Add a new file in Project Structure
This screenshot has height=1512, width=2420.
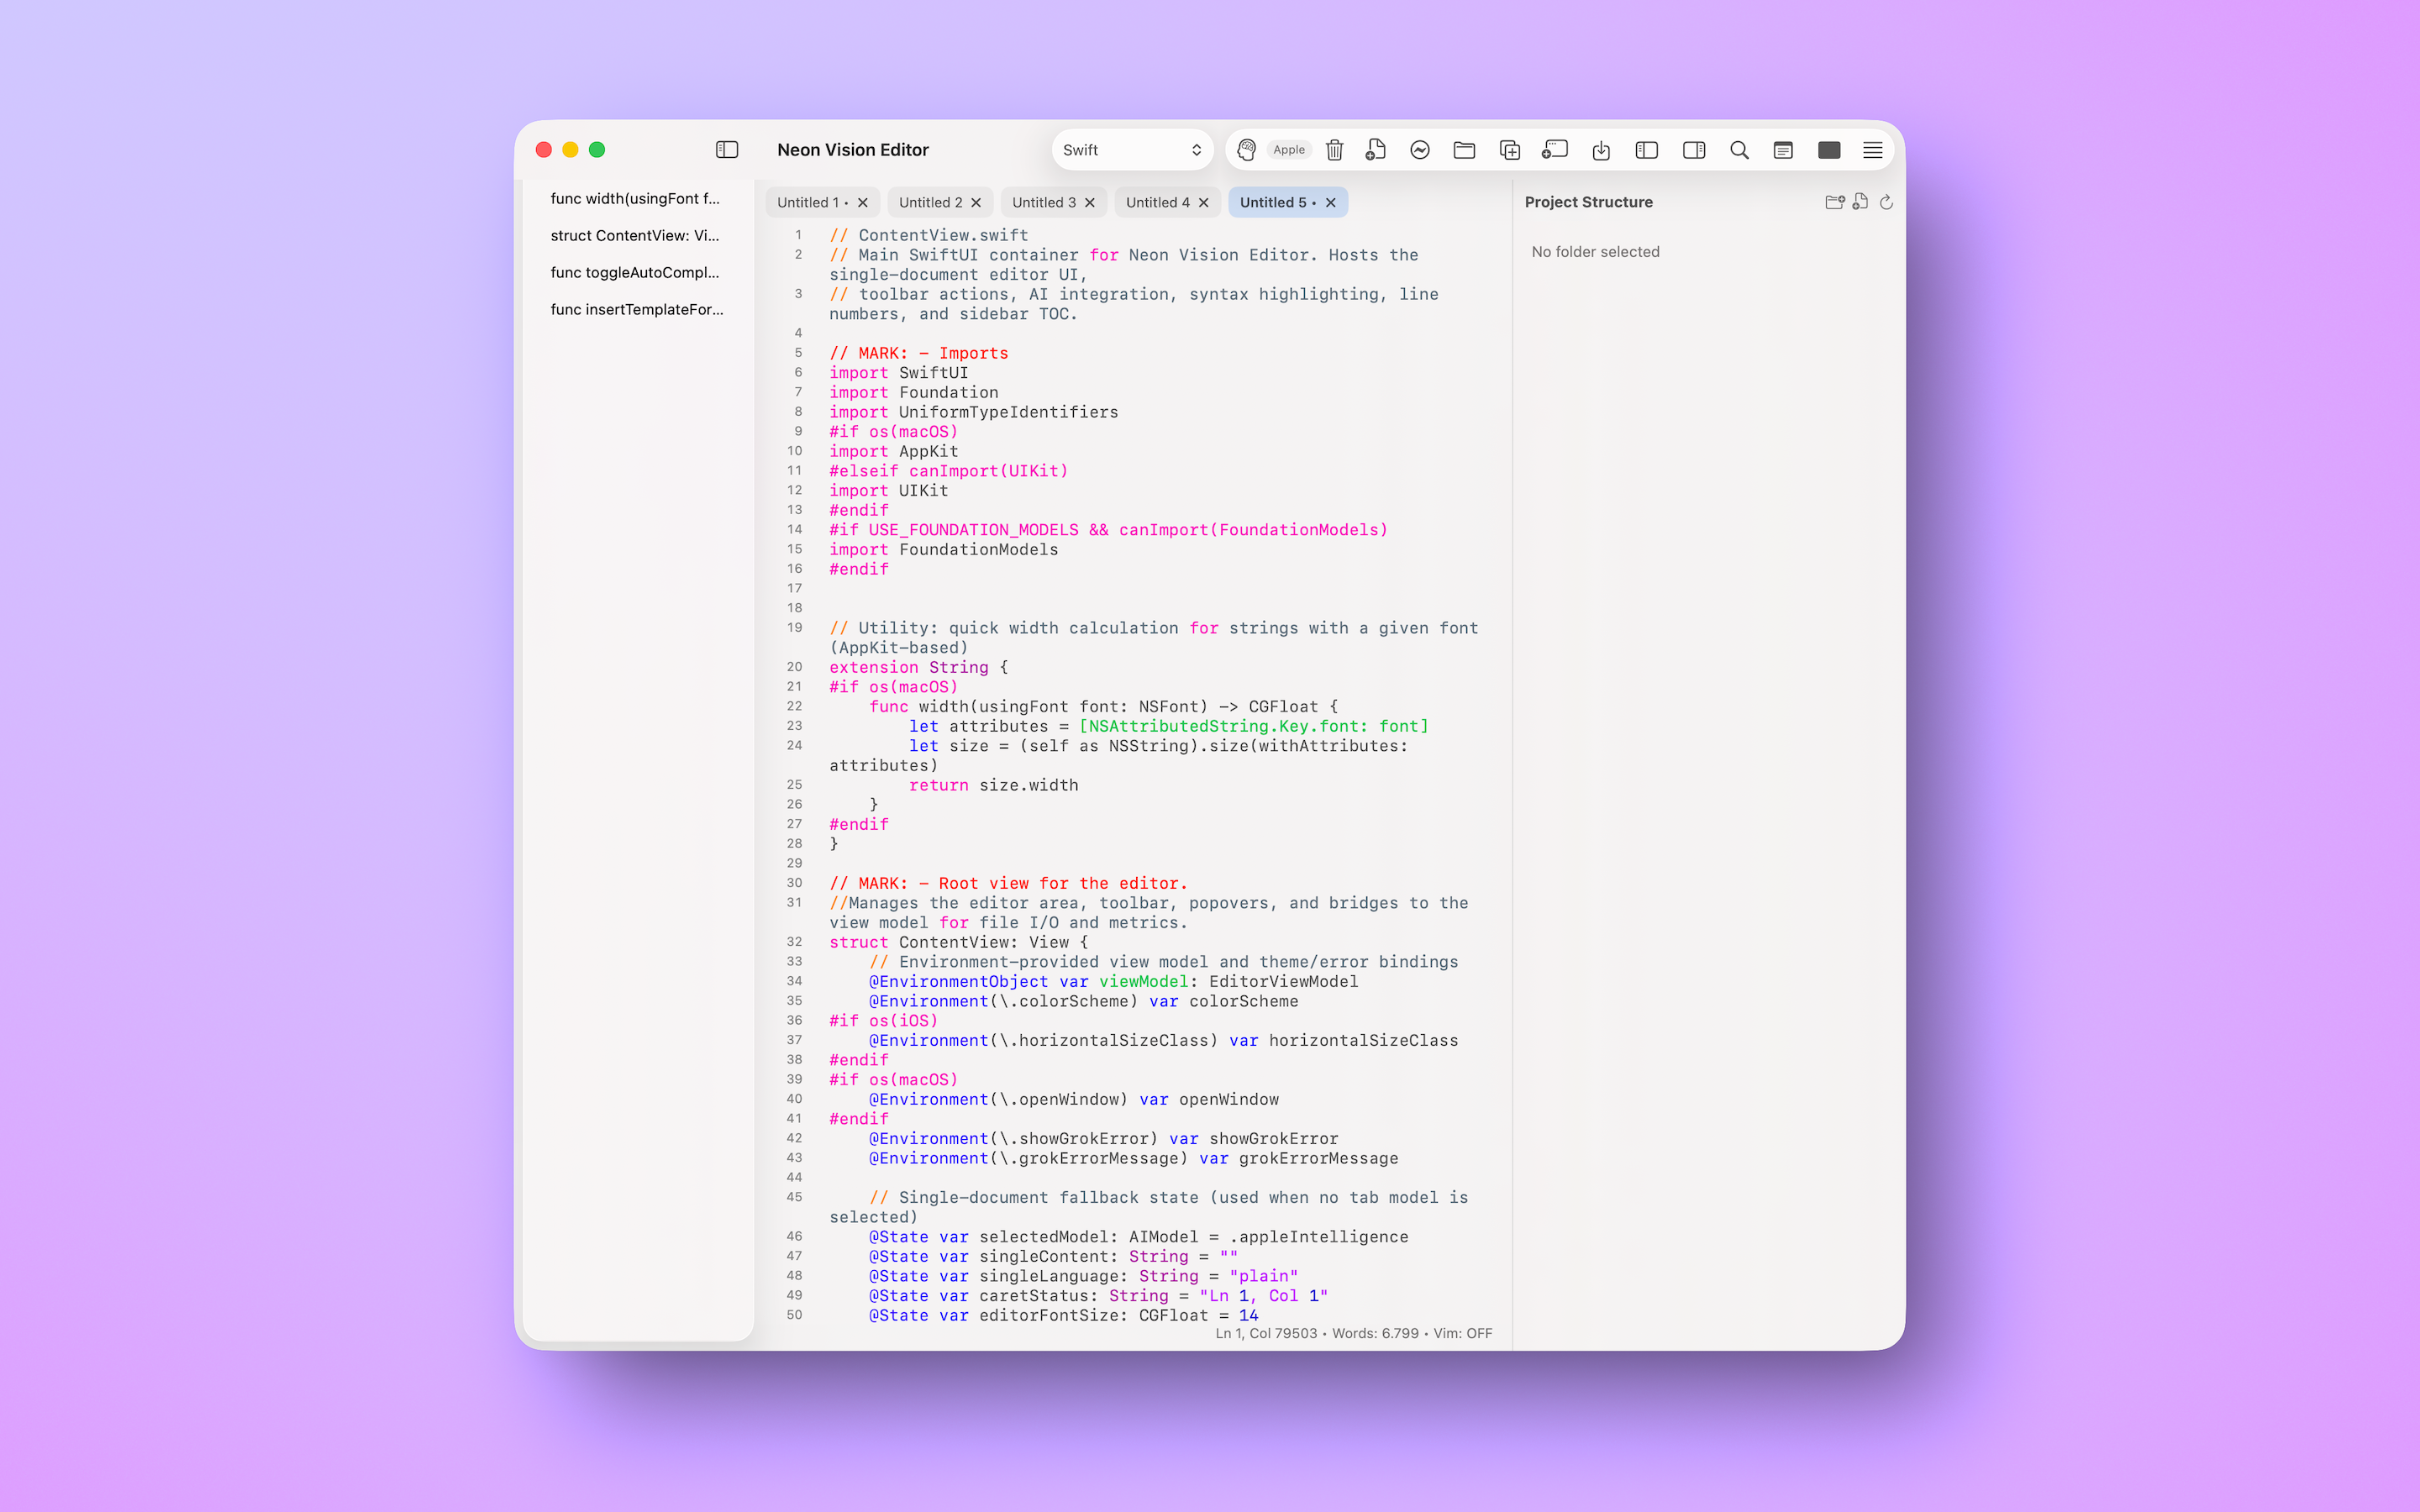(1860, 202)
